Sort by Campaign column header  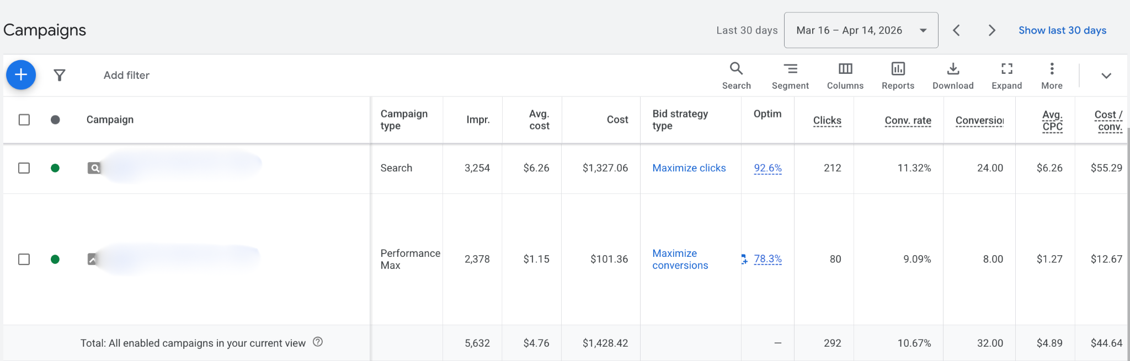pos(110,120)
